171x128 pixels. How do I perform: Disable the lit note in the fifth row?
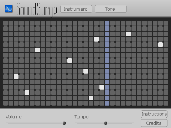tap(160, 45)
